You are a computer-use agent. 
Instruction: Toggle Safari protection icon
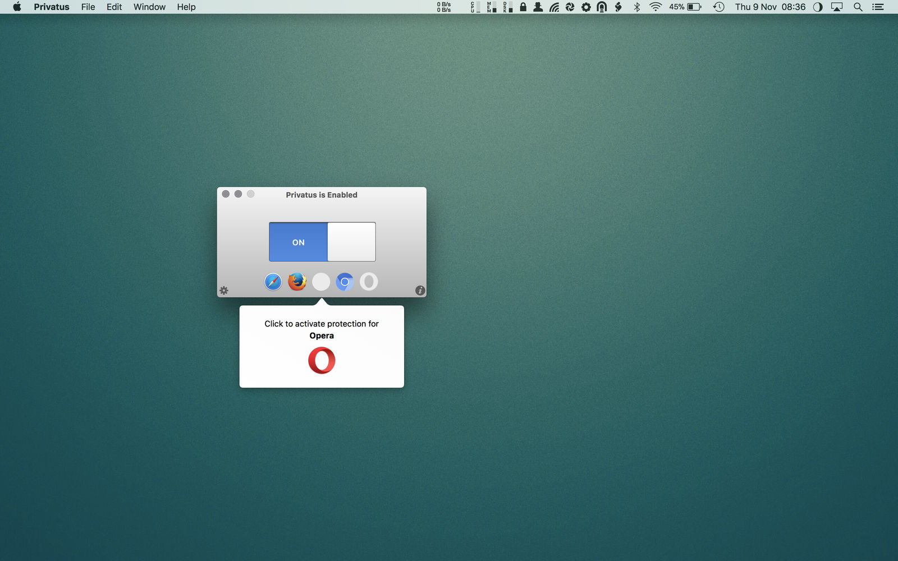(x=273, y=282)
